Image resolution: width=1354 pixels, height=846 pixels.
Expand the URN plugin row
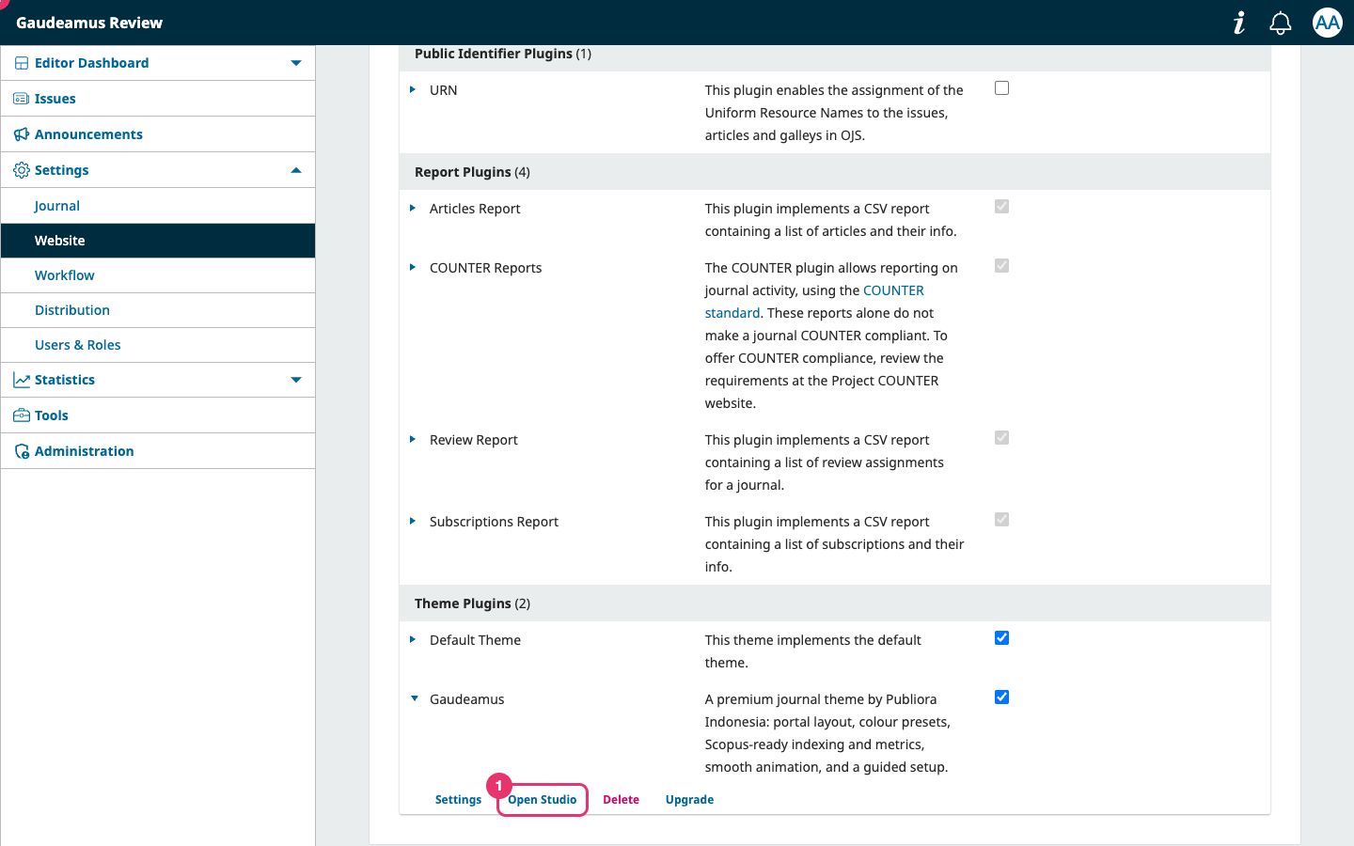[413, 89]
